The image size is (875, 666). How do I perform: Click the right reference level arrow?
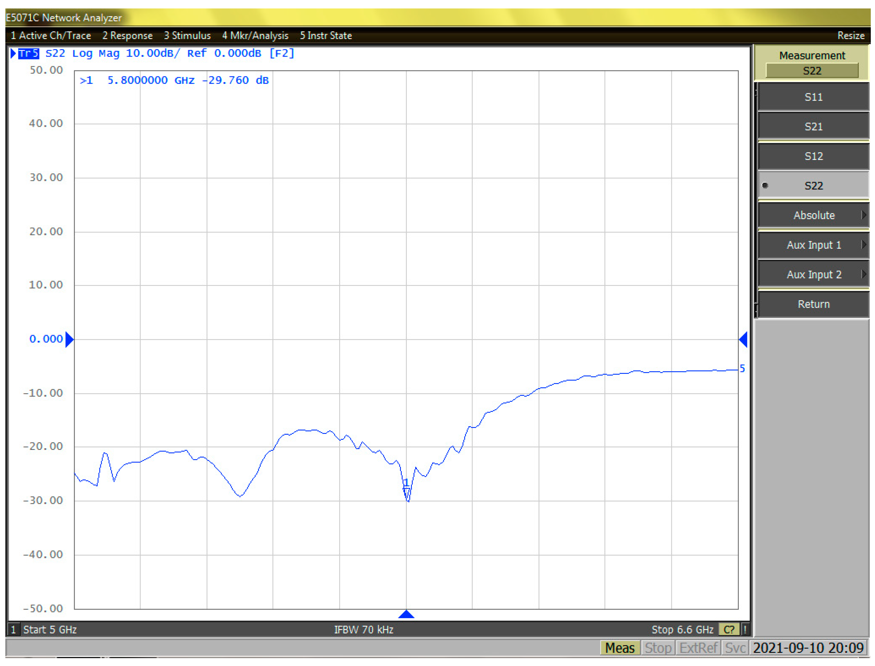[x=743, y=339]
